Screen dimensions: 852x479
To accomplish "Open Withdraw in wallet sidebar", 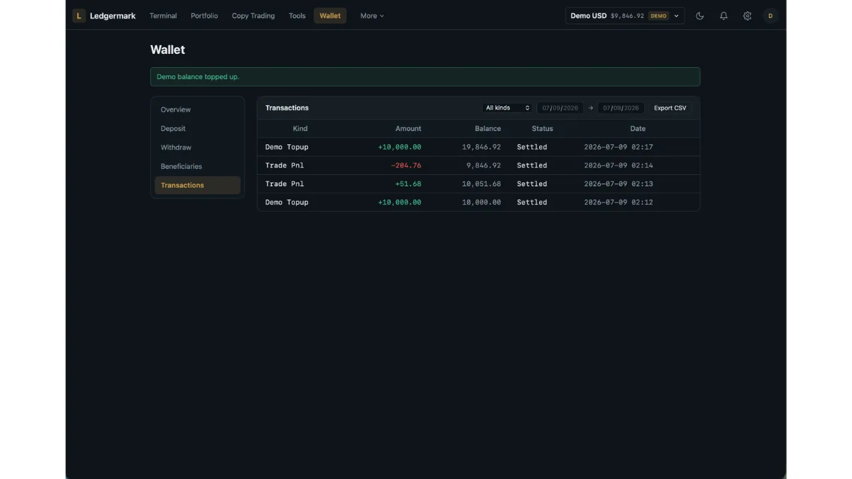I will click(197, 148).
